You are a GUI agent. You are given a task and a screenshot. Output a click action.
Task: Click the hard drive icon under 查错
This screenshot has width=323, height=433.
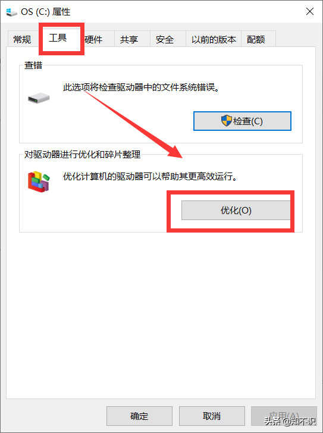click(x=39, y=98)
